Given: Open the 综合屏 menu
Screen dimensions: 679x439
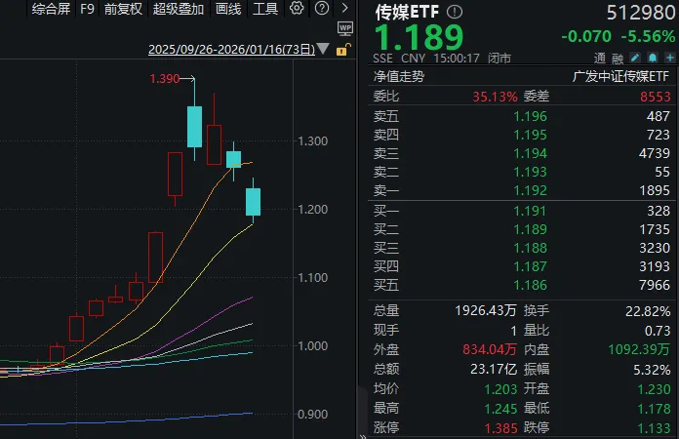Looking at the screenshot, I should pos(52,9).
